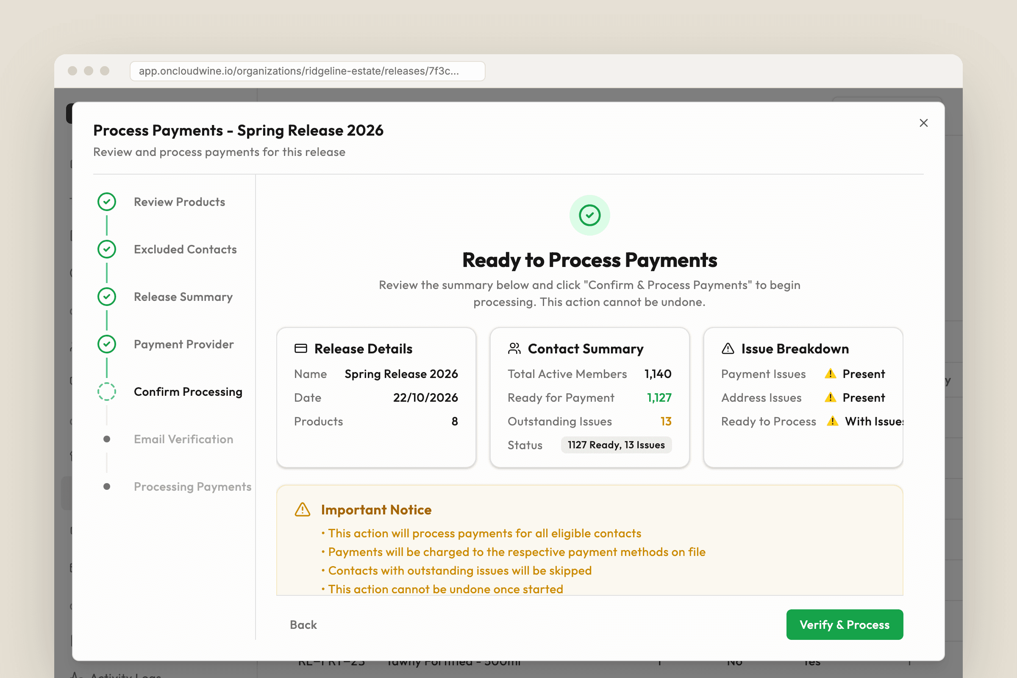Go back with the Back button
Screen dimensions: 1017x678
[x=303, y=624]
